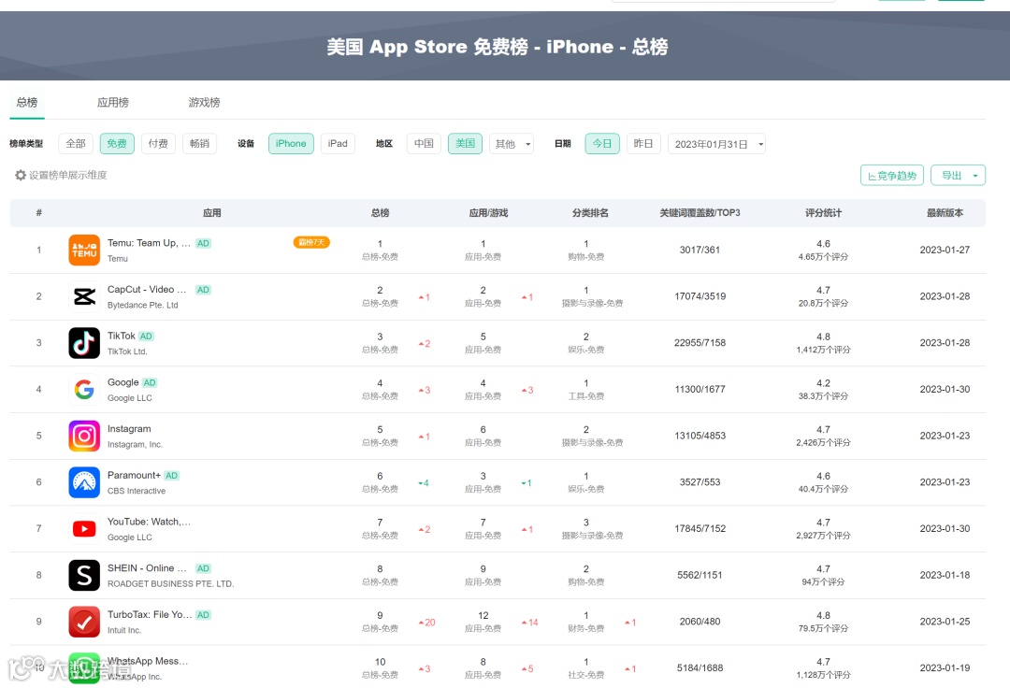This screenshot has width=1010, height=688.
Task: Open the 其他 region dropdown
Action: tap(512, 144)
